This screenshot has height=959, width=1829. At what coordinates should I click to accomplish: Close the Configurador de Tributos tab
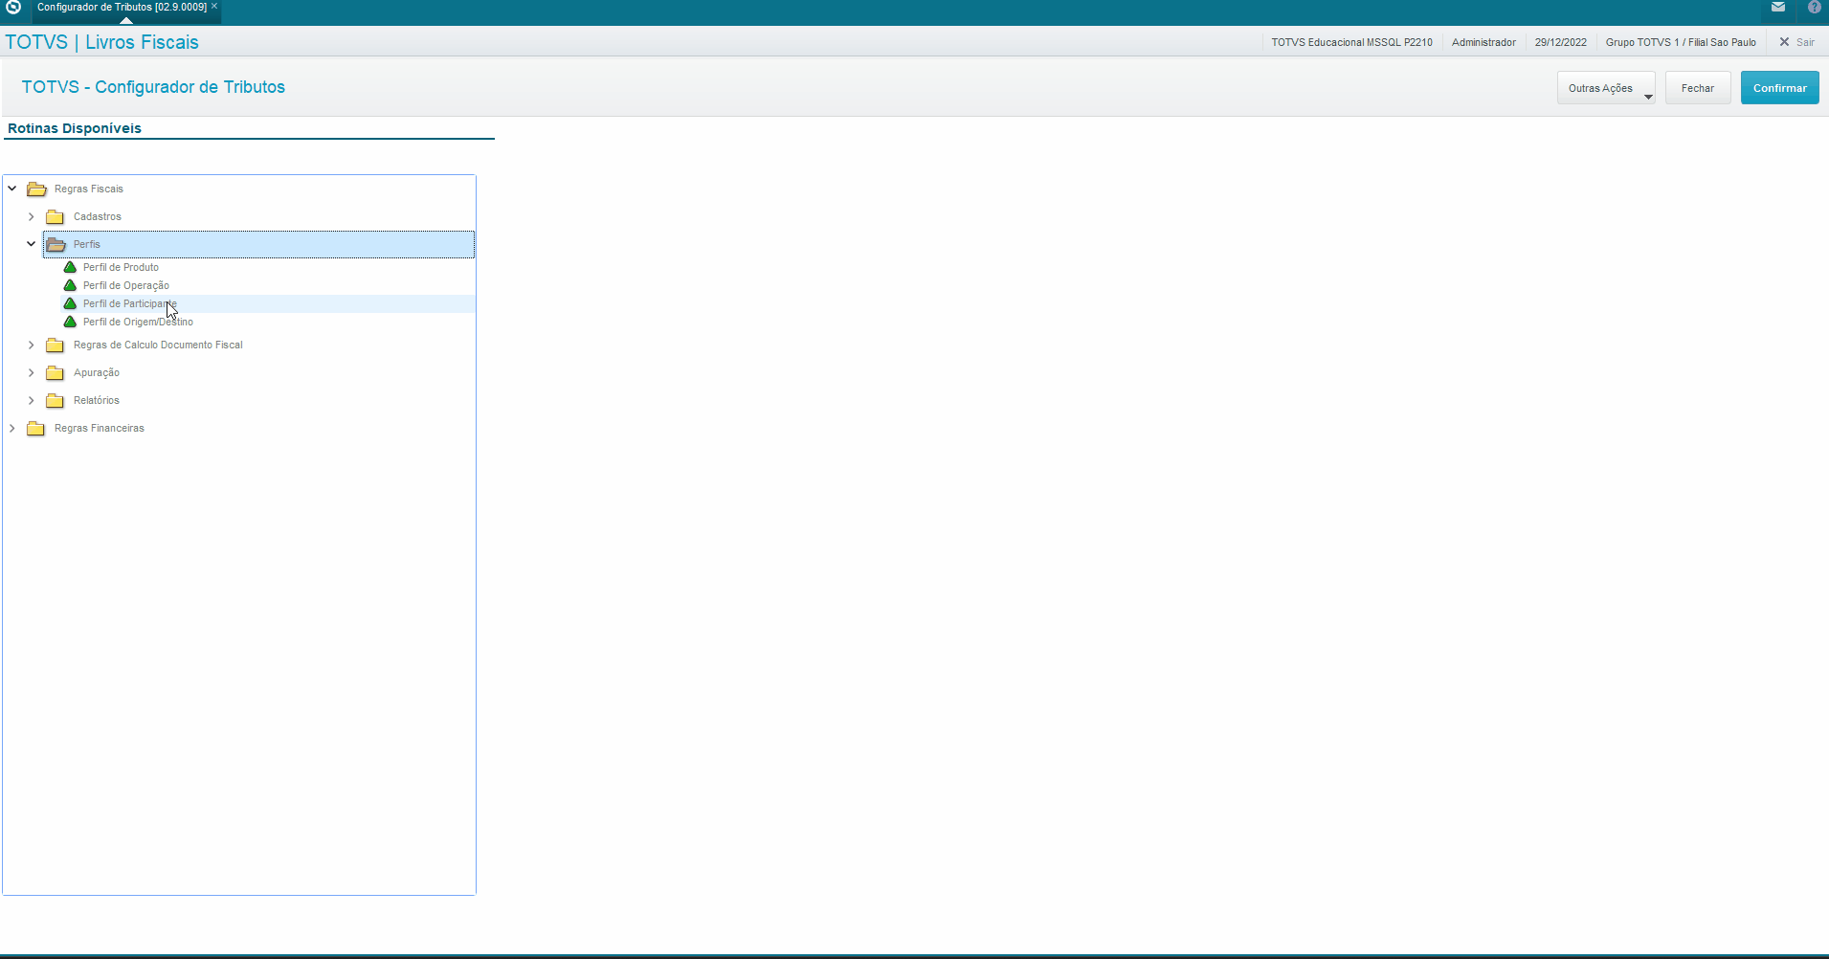point(214,6)
